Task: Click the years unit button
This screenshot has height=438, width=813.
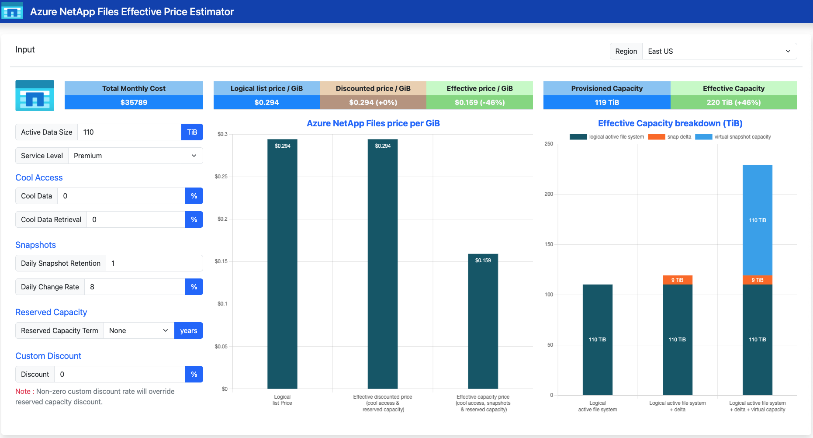Action: tap(189, 330)
